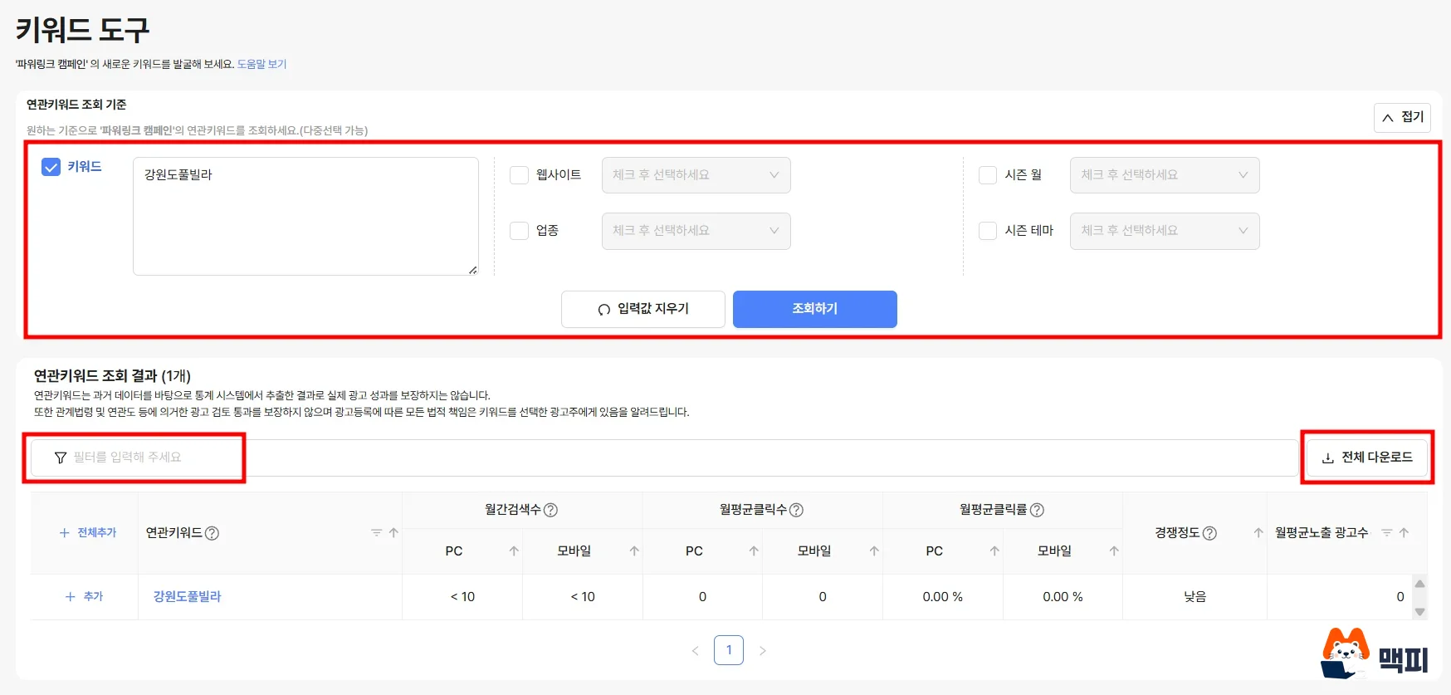Click the table scrollbar up arrow
1451x695 pixels.
[x=1419, y=584]
